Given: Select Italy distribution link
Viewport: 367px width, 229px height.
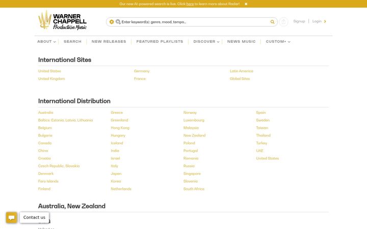Looking at the screenshot, I should (115, 166).
